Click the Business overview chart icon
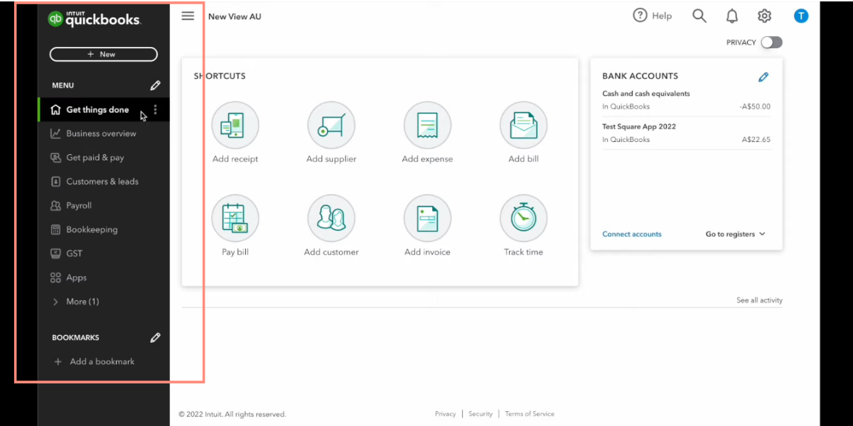The width and height of the screenshot is (853, 426). coord(55,133)
